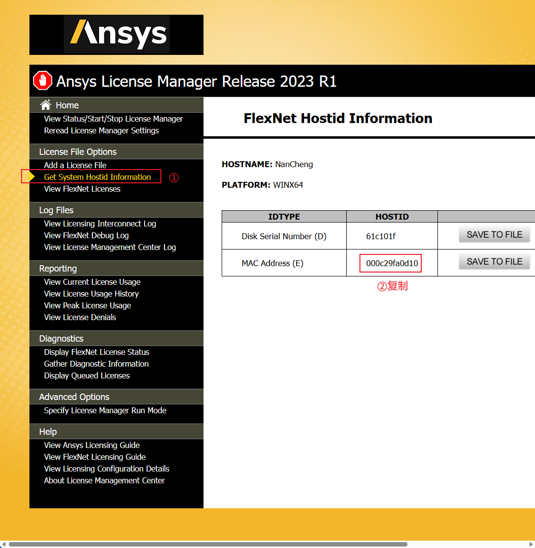
Task: Click the Home house icon
Action: click(x=46, y=105)
